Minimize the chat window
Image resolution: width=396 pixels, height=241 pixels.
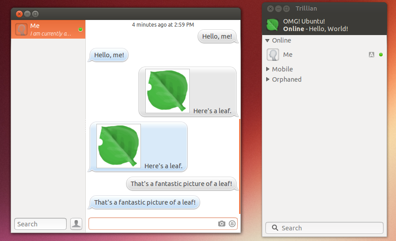coord(27,14)
